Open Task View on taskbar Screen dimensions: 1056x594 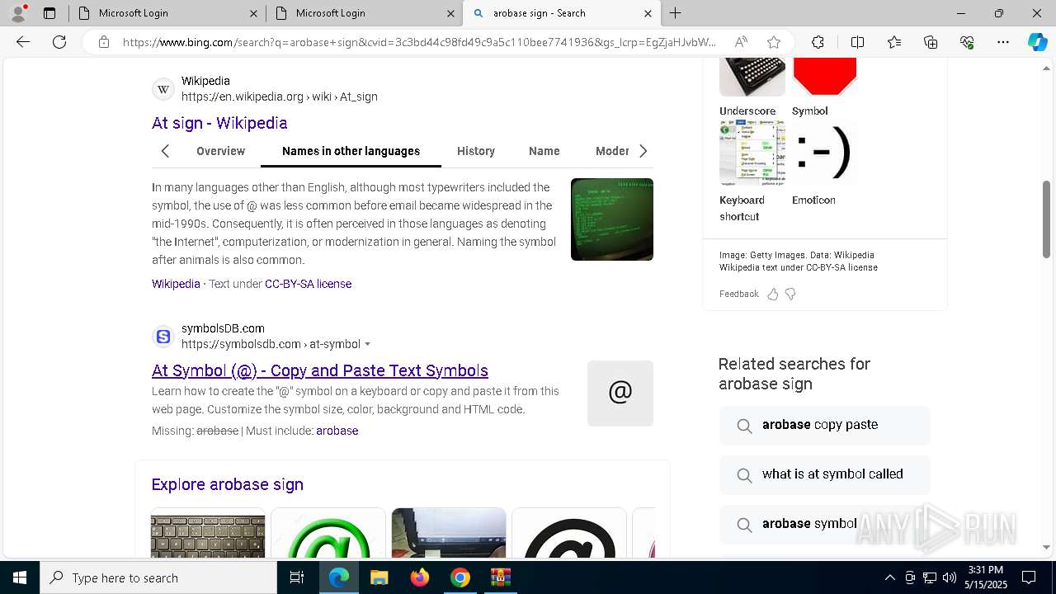298,577
